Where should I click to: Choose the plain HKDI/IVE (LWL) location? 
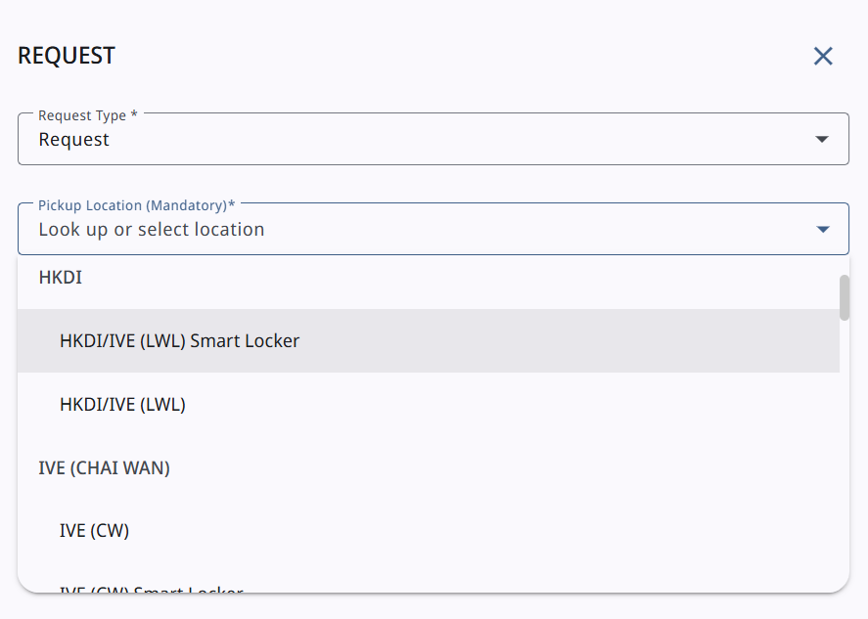tap(122, 404)
